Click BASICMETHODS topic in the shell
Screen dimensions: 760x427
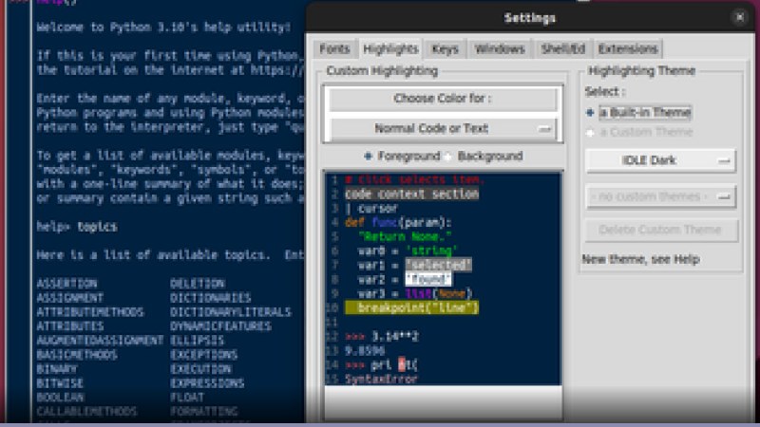(x=77, y=354)
